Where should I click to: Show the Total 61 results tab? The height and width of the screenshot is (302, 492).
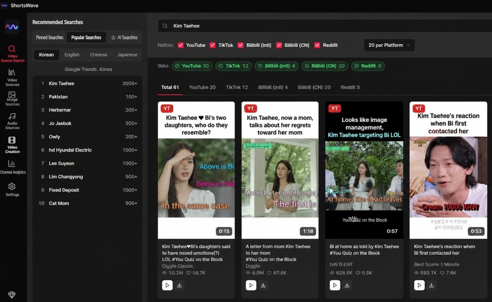tap(170, 87)
